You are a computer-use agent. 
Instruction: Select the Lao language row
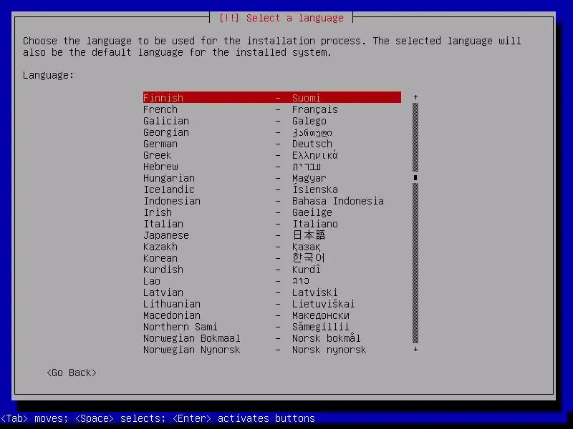[272, 281]
